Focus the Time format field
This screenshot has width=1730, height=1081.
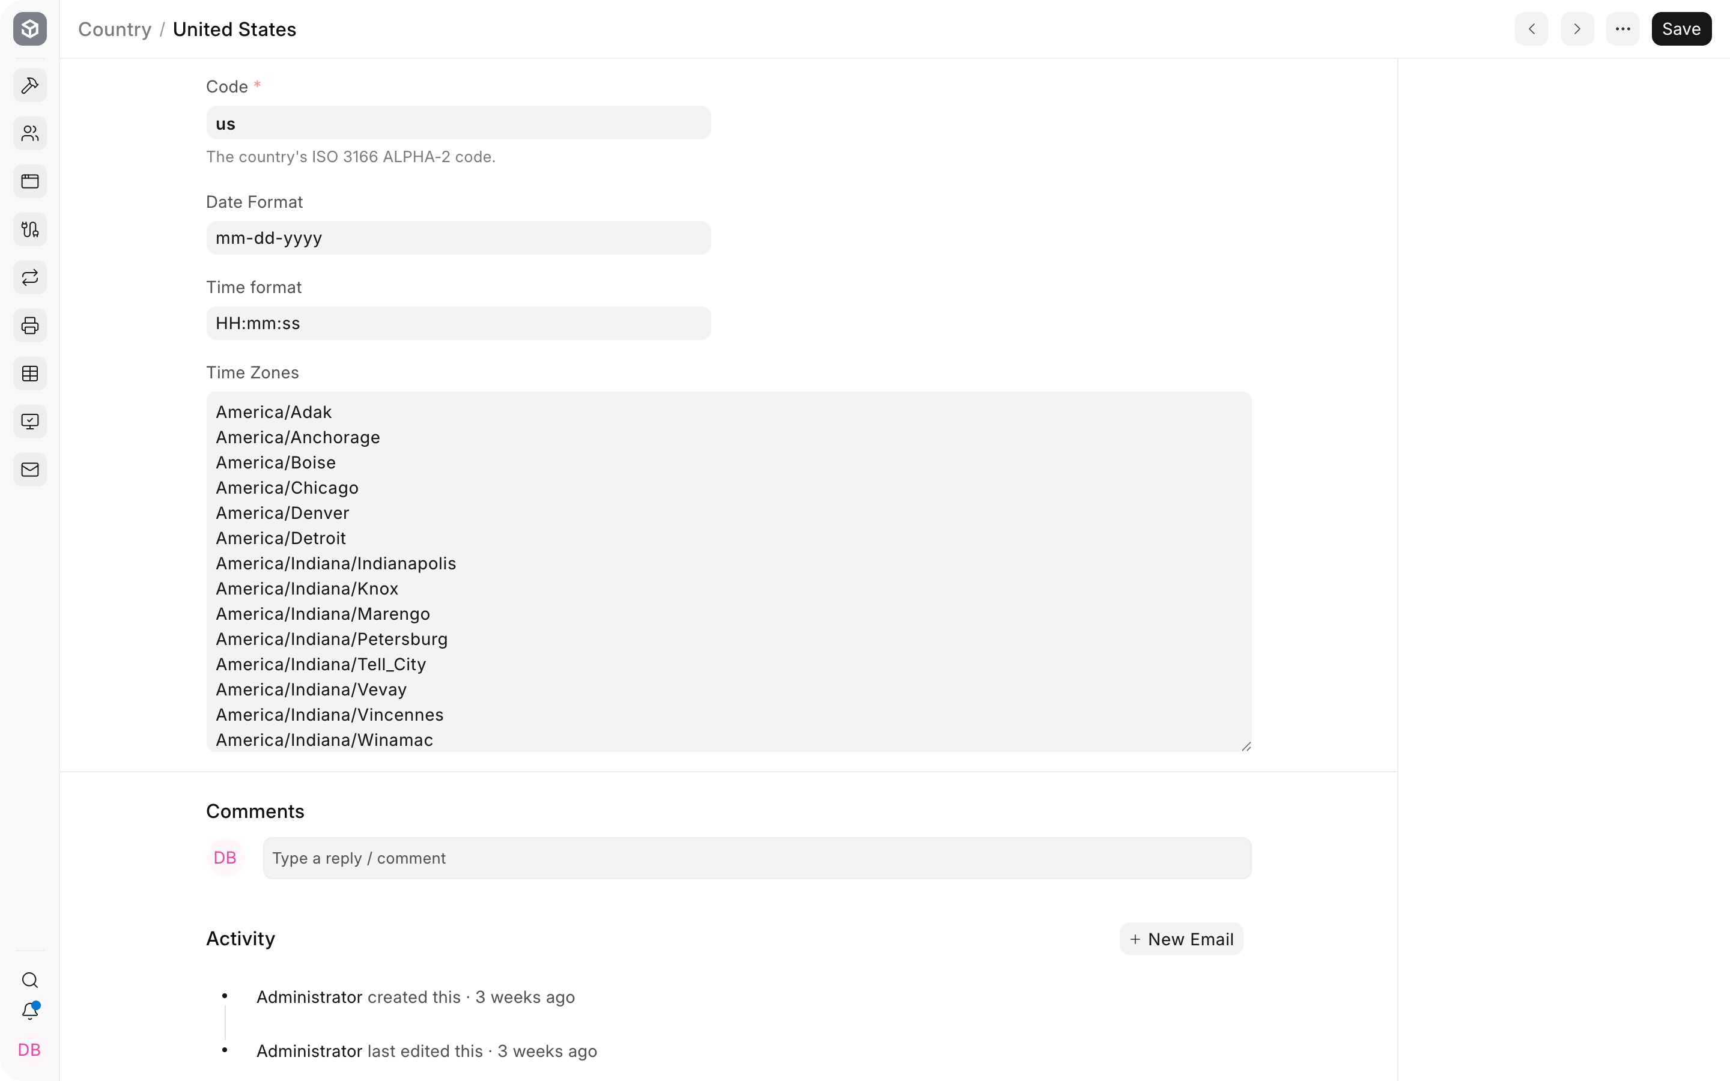pos(458,323)
